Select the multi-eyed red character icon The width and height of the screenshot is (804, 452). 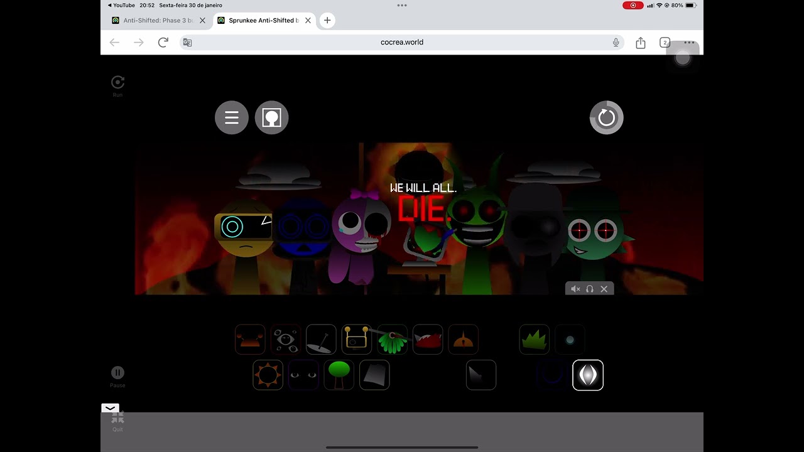(x=286, y=340)
